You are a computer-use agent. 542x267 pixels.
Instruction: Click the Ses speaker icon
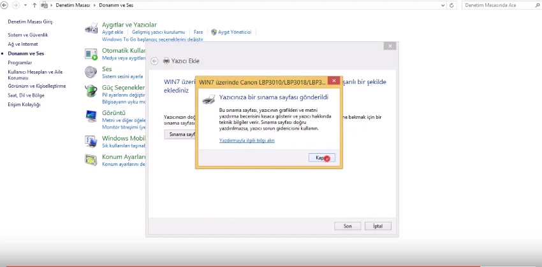tap(91, 72)
